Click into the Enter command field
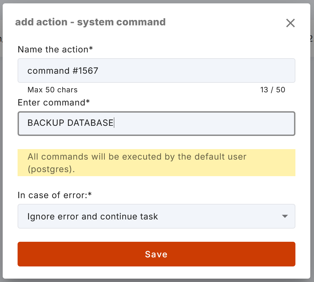Viewport: 314px width, 282px height. click(156, 123)
